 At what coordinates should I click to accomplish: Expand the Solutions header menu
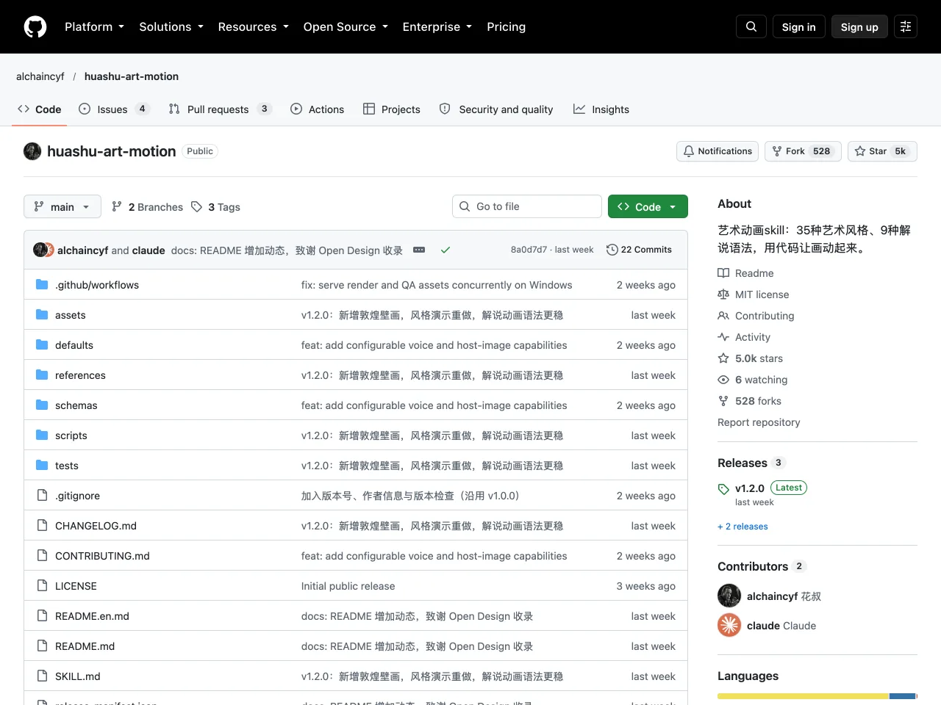point(171,26)
